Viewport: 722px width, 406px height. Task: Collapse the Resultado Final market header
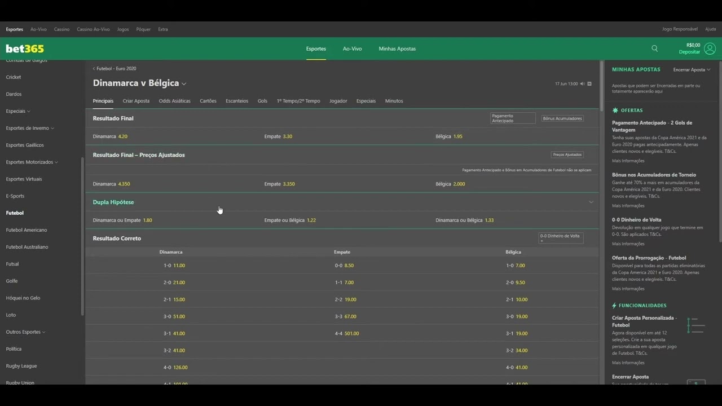tap(342, 118)
